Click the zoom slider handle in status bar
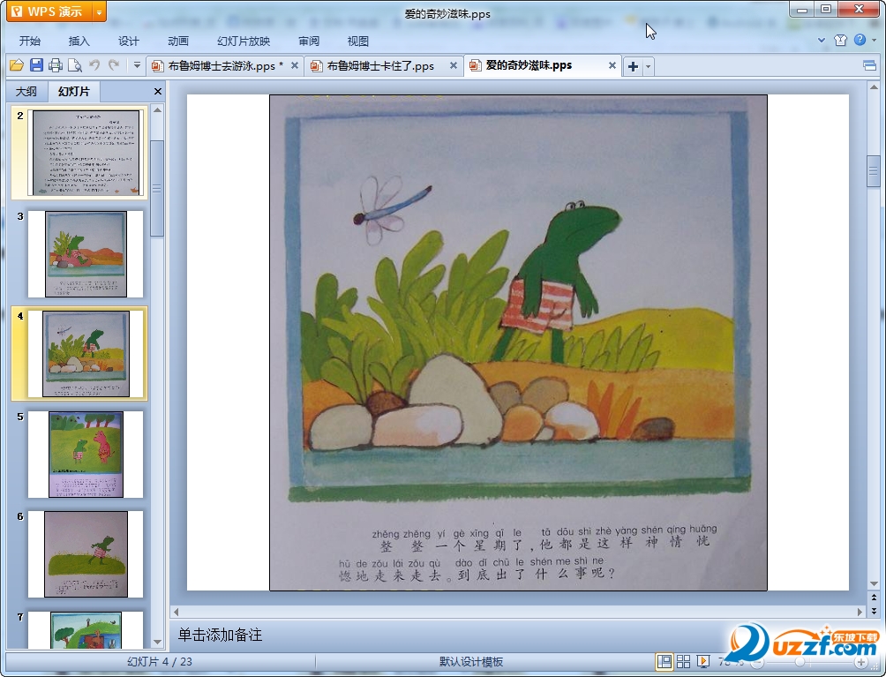Viewport: 886px width, 677px height. pyautogui.click(x=800, y=661)
